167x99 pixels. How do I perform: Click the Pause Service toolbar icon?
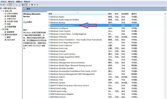click(35, 5)
